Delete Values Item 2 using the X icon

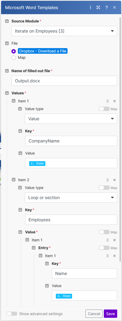click(115, 180)
